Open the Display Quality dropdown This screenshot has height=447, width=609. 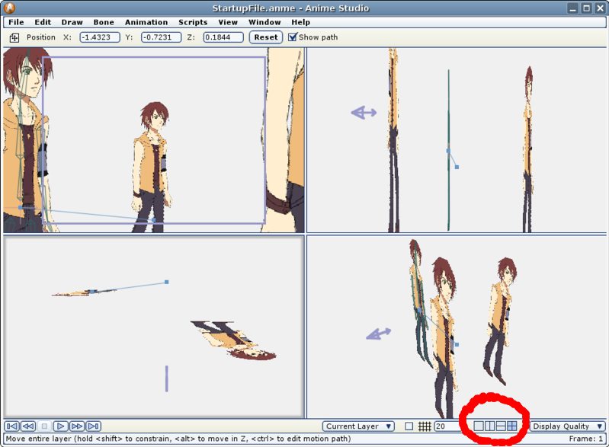point(567,426)
